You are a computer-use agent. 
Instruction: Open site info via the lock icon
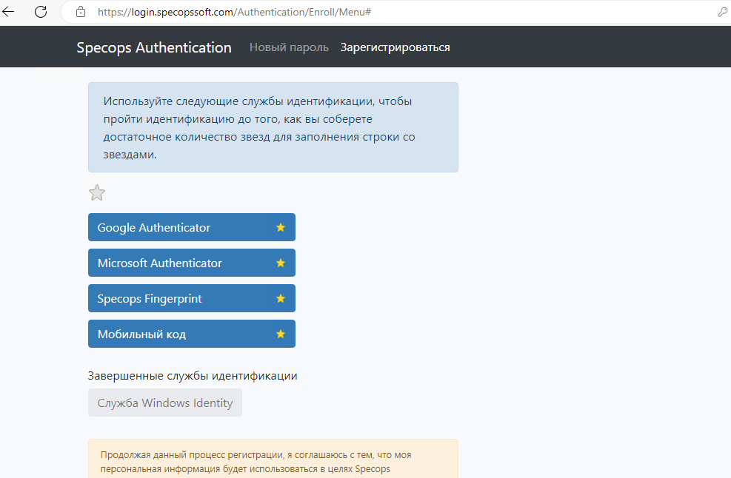81,13
